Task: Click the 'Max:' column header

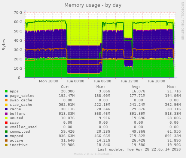Action: (172, 87)
